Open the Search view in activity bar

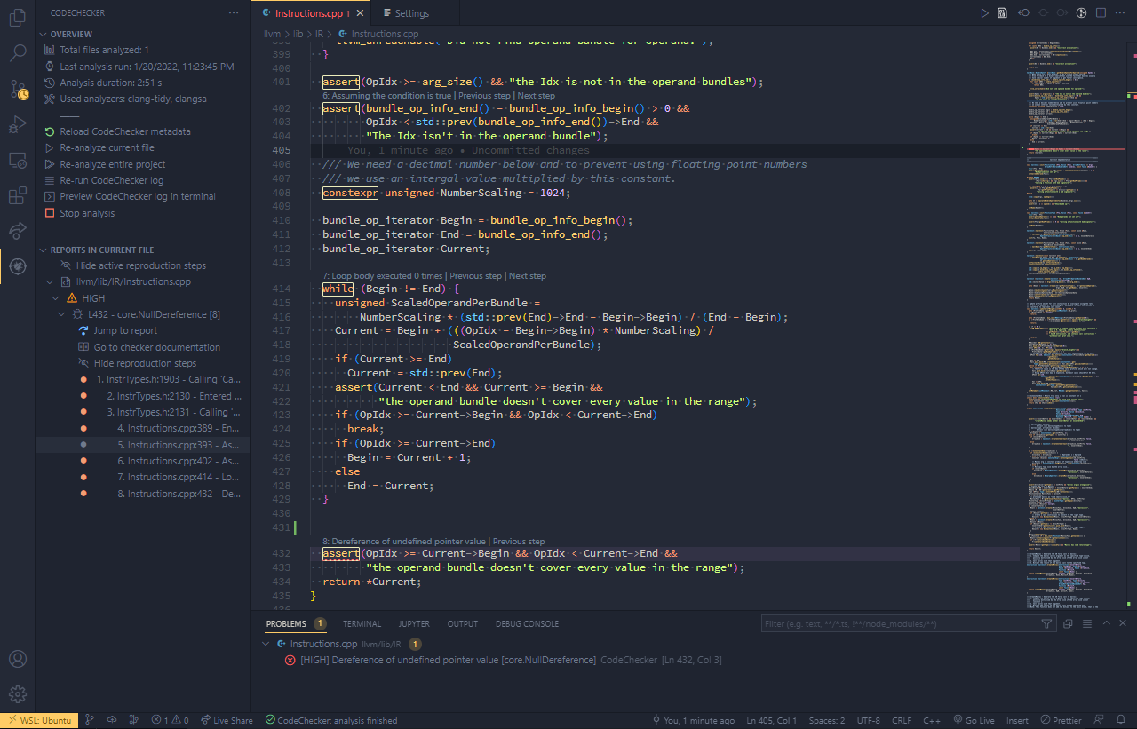17,52
